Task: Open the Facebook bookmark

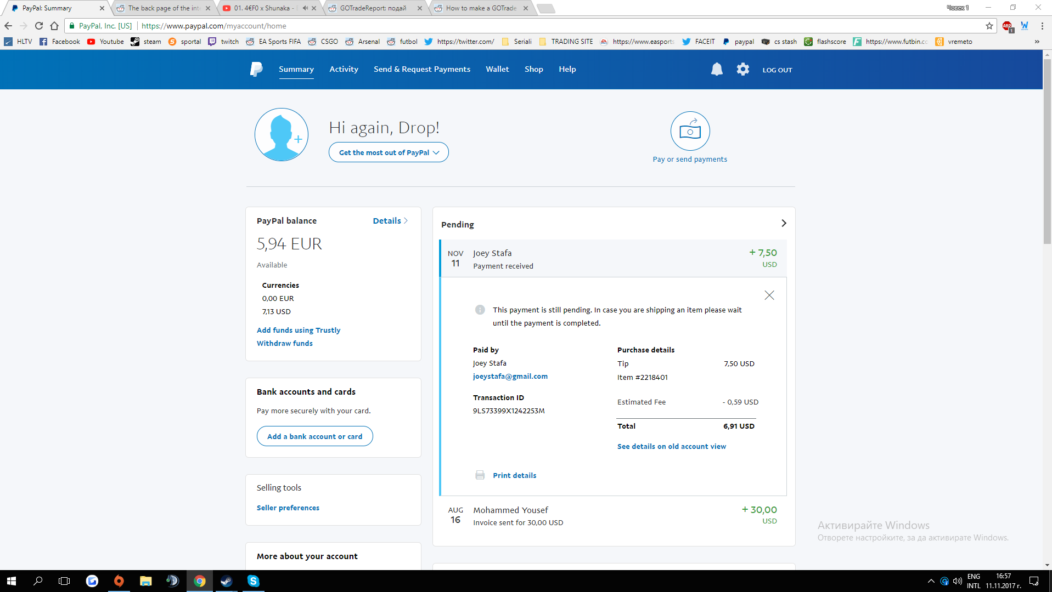Action: pos(60,42)
